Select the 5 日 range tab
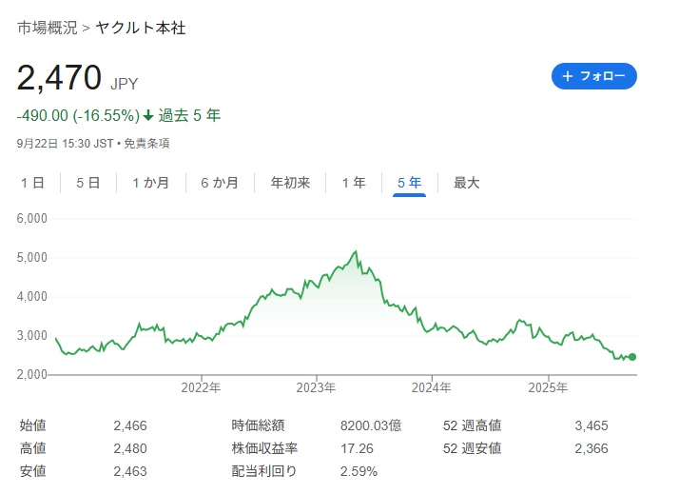Viewport: 679px width, 494px height. [87, 183]
